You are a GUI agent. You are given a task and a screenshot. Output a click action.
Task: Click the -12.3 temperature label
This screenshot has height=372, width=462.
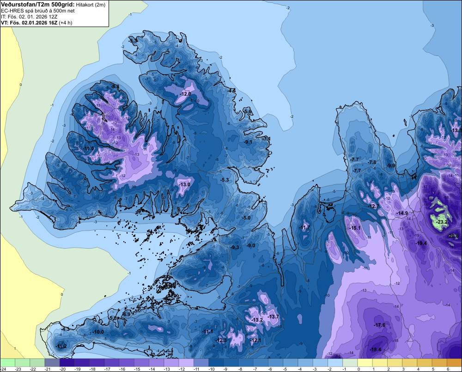[221, 340]
